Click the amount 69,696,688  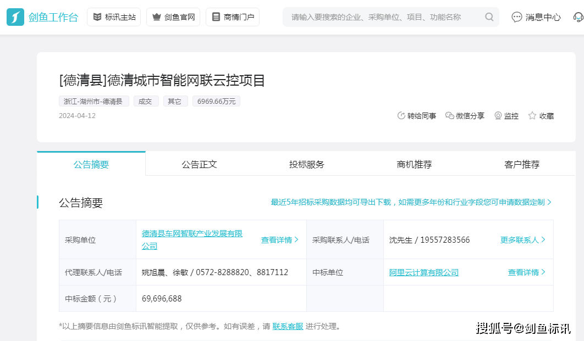tap(162, 299)
